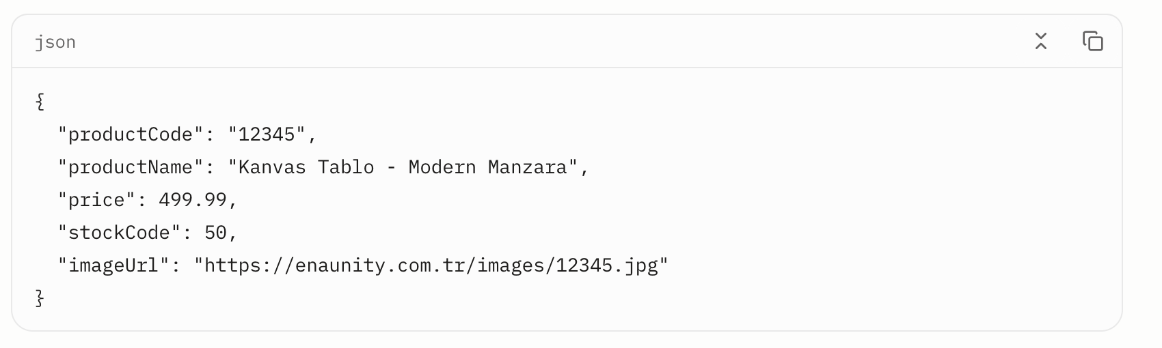The height and width of the screenshot is (348, 1162).
Task: Click the "price" key
Action: 97,200
